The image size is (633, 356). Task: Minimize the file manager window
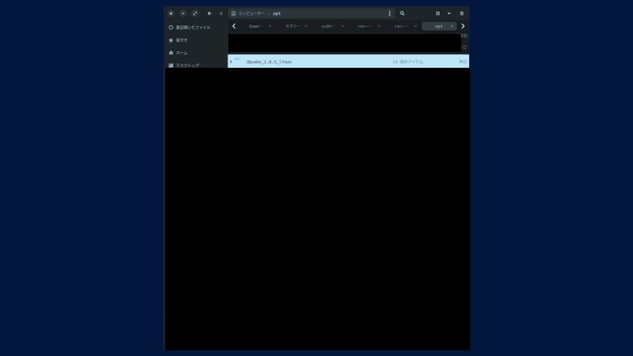[183, 13]
